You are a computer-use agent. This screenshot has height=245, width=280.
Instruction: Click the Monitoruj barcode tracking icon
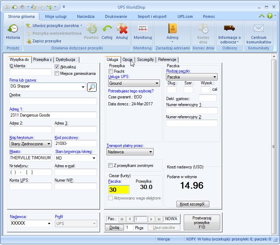[143, 28]
